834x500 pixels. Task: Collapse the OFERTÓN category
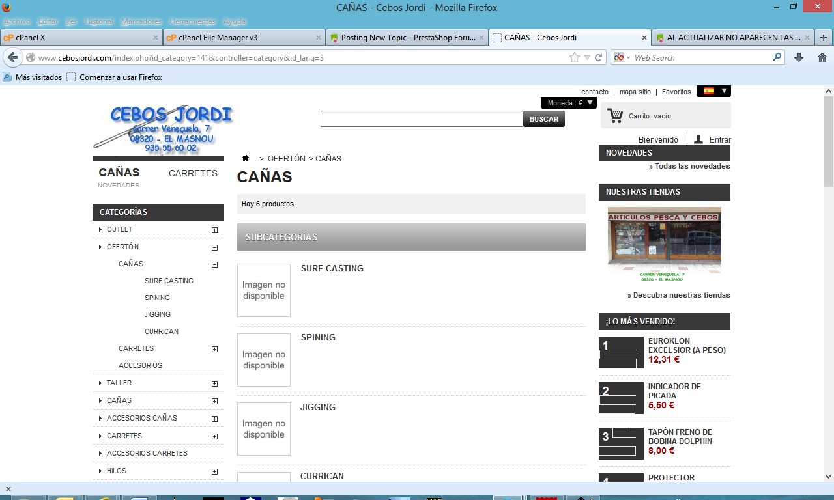pyautogui.click(x=214, y=247)
